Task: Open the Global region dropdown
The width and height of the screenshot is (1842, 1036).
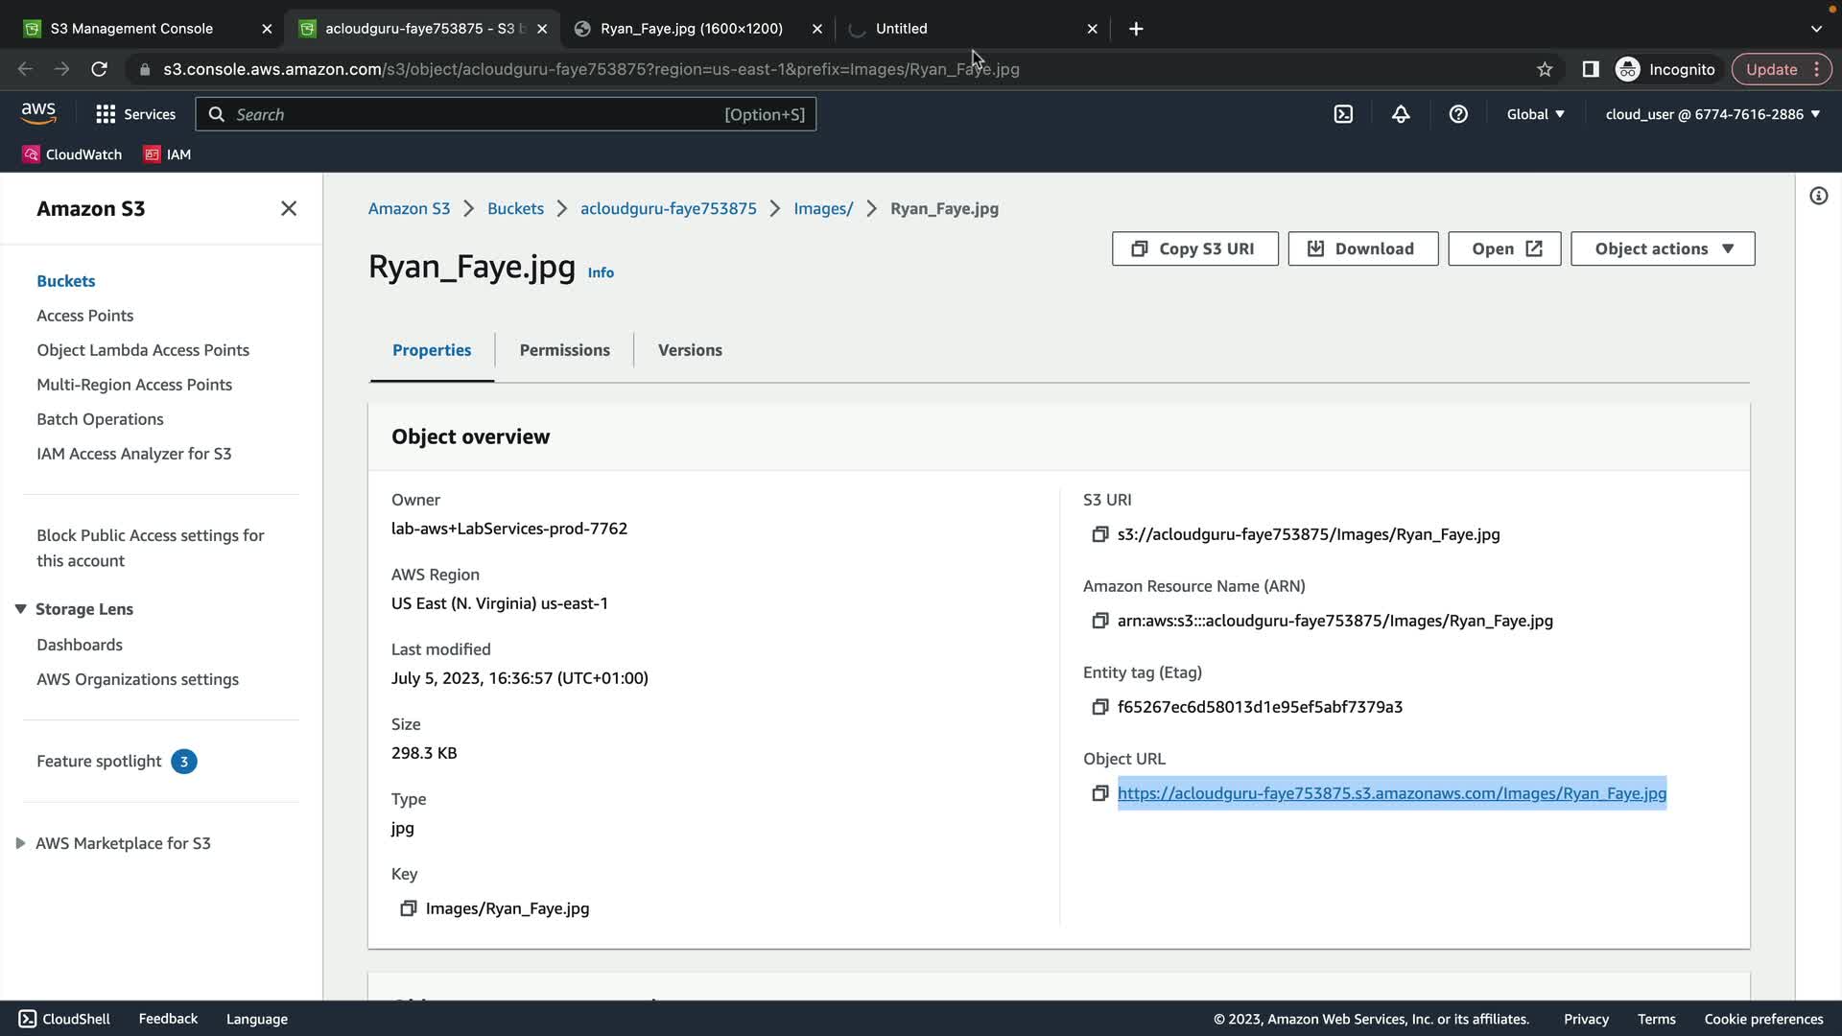Action: coord(1535,114)
